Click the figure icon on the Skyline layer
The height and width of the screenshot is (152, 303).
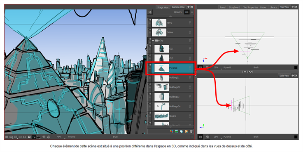coord(190,116)
